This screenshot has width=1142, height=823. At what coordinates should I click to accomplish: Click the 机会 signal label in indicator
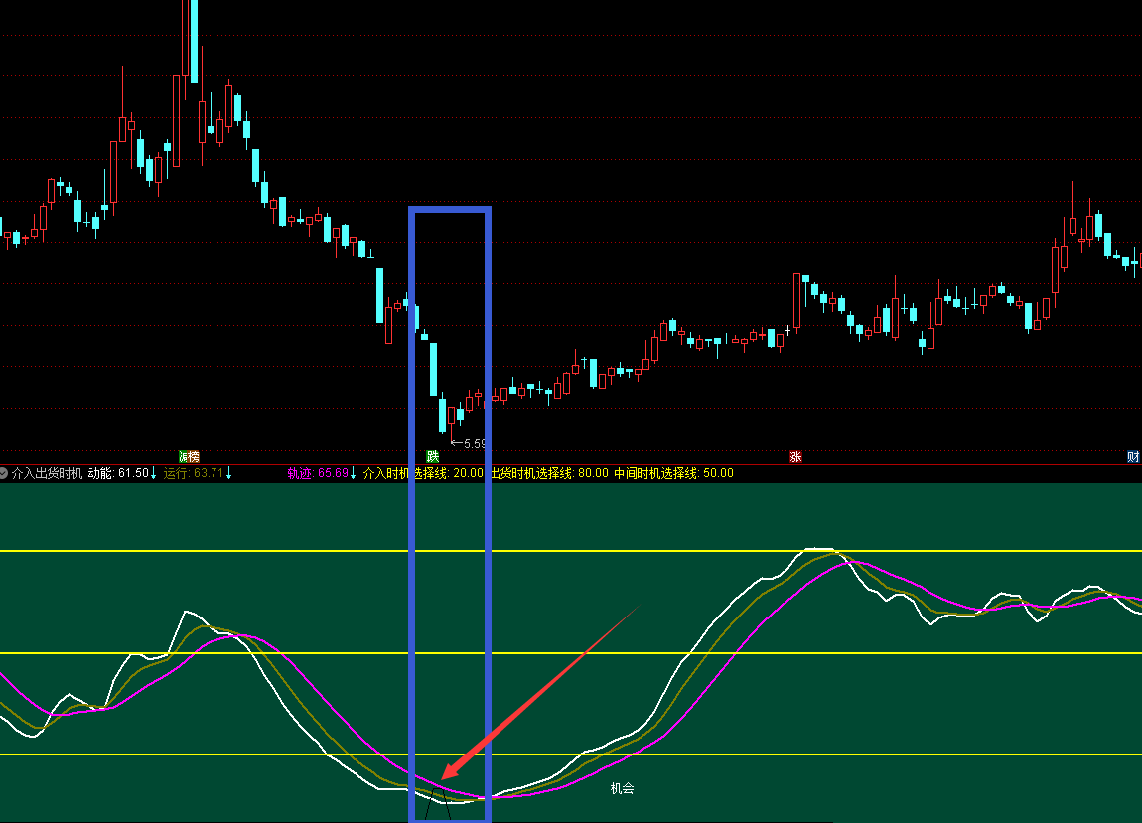622,788
